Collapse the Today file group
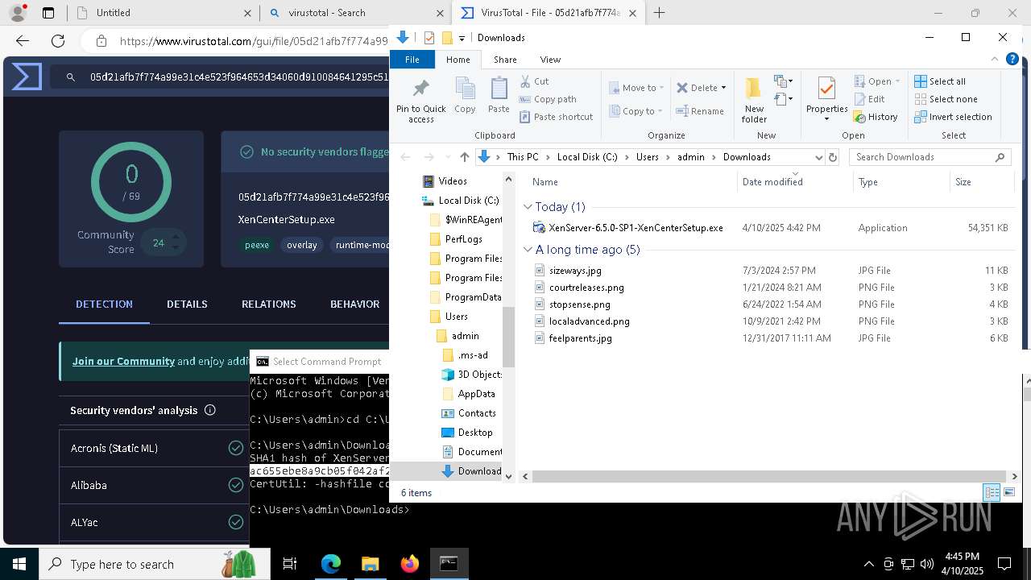Screen dimensions: 1031x580 click(528, 207)
